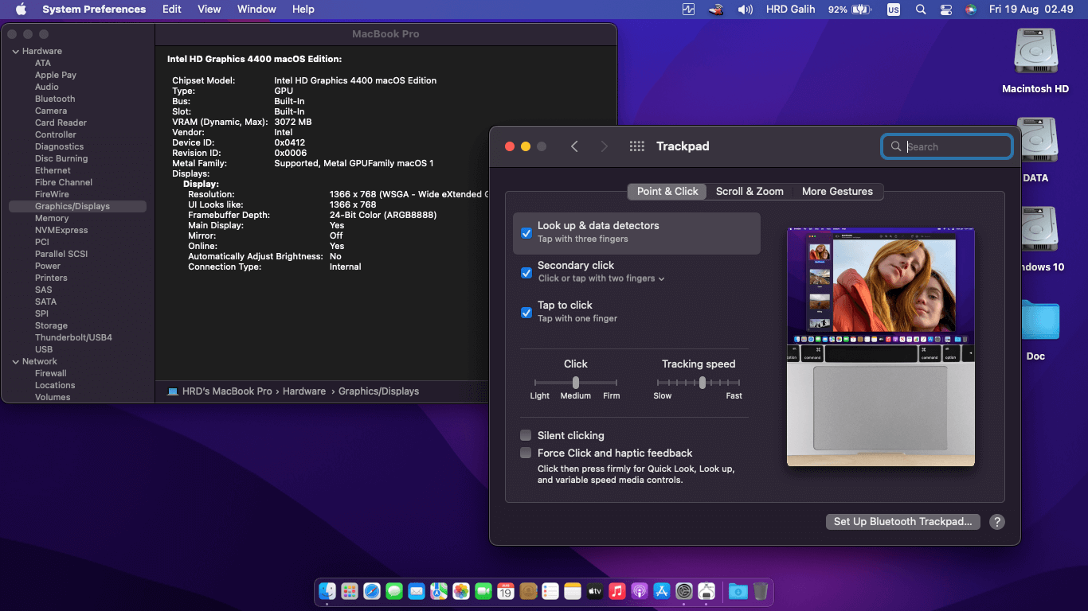Open App Store from the Dock
Screen dimensions: 1088x611
click(x=662, y=591)
